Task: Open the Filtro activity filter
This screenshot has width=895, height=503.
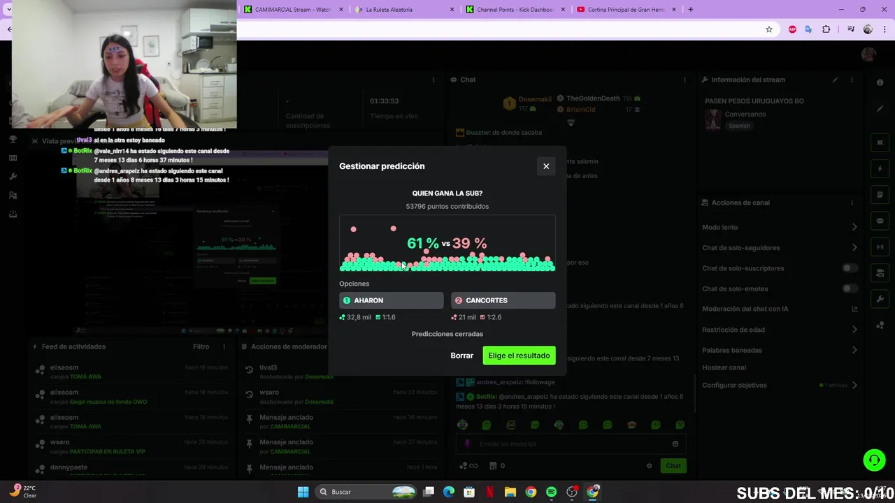Action: (x=201, y=347)
